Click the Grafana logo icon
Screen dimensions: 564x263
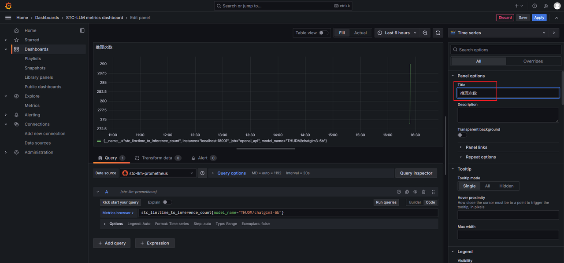click(x=8, y=6)
